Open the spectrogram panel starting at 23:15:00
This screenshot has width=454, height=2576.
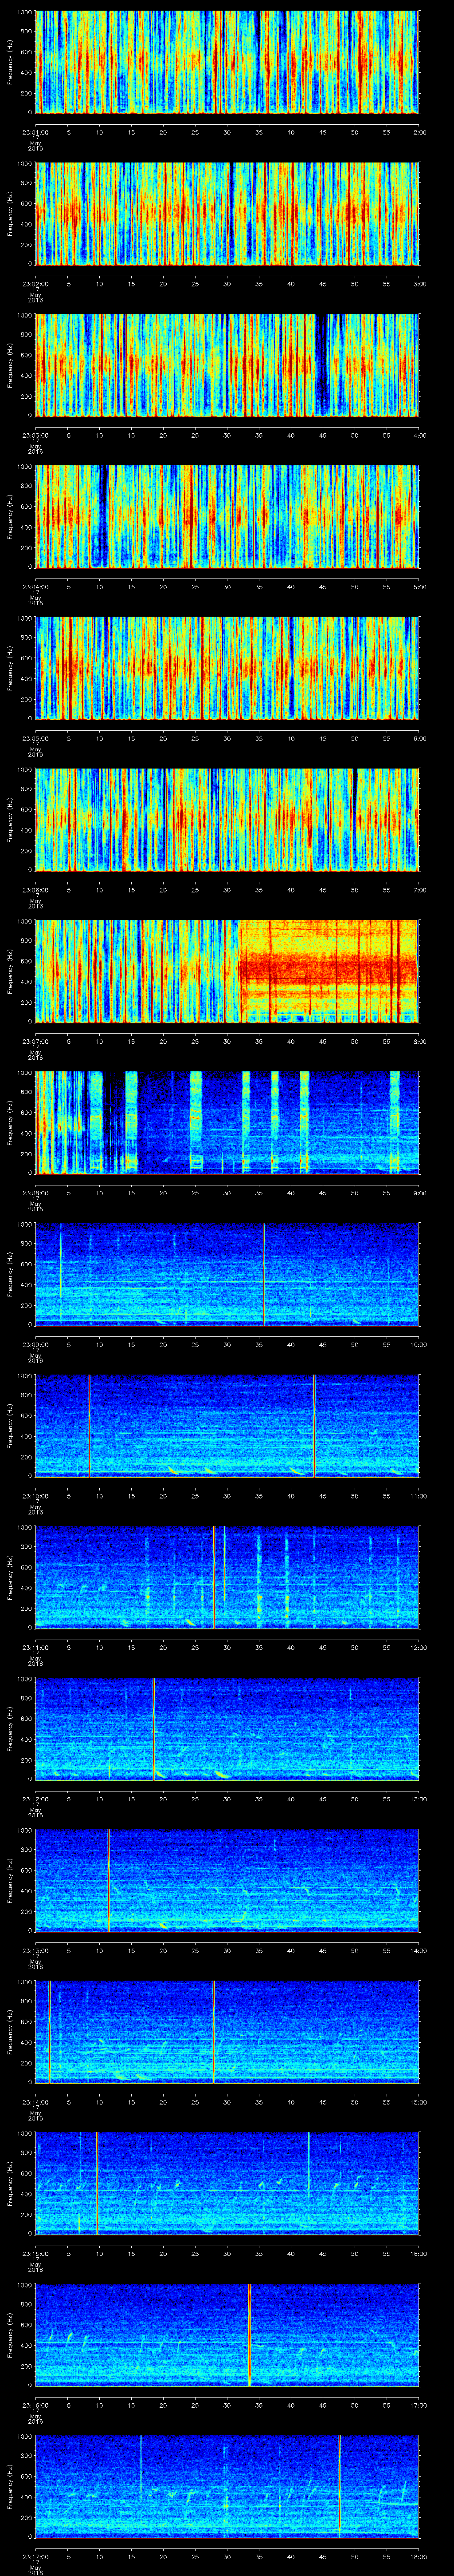coord(227,2184)
